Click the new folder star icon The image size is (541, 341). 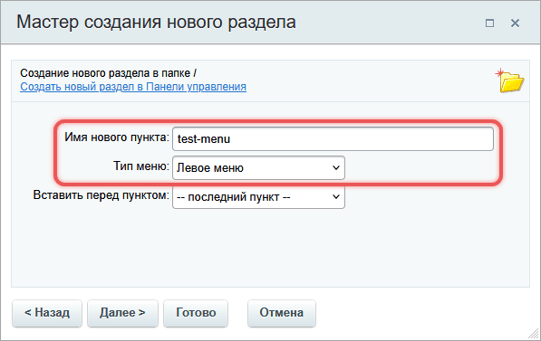click(x=510, y=81)
